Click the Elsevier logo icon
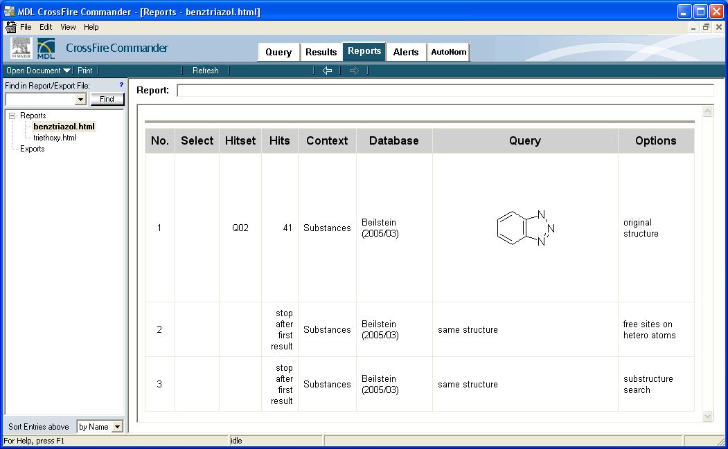 (x=21, y=48)
